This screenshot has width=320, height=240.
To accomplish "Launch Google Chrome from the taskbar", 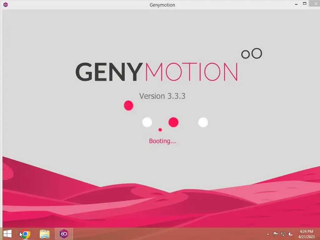I will pos(25,234).
